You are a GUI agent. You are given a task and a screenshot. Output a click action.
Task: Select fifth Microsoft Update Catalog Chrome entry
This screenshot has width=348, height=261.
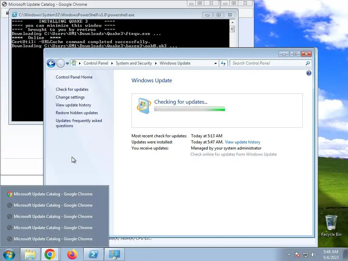[55, 239]
